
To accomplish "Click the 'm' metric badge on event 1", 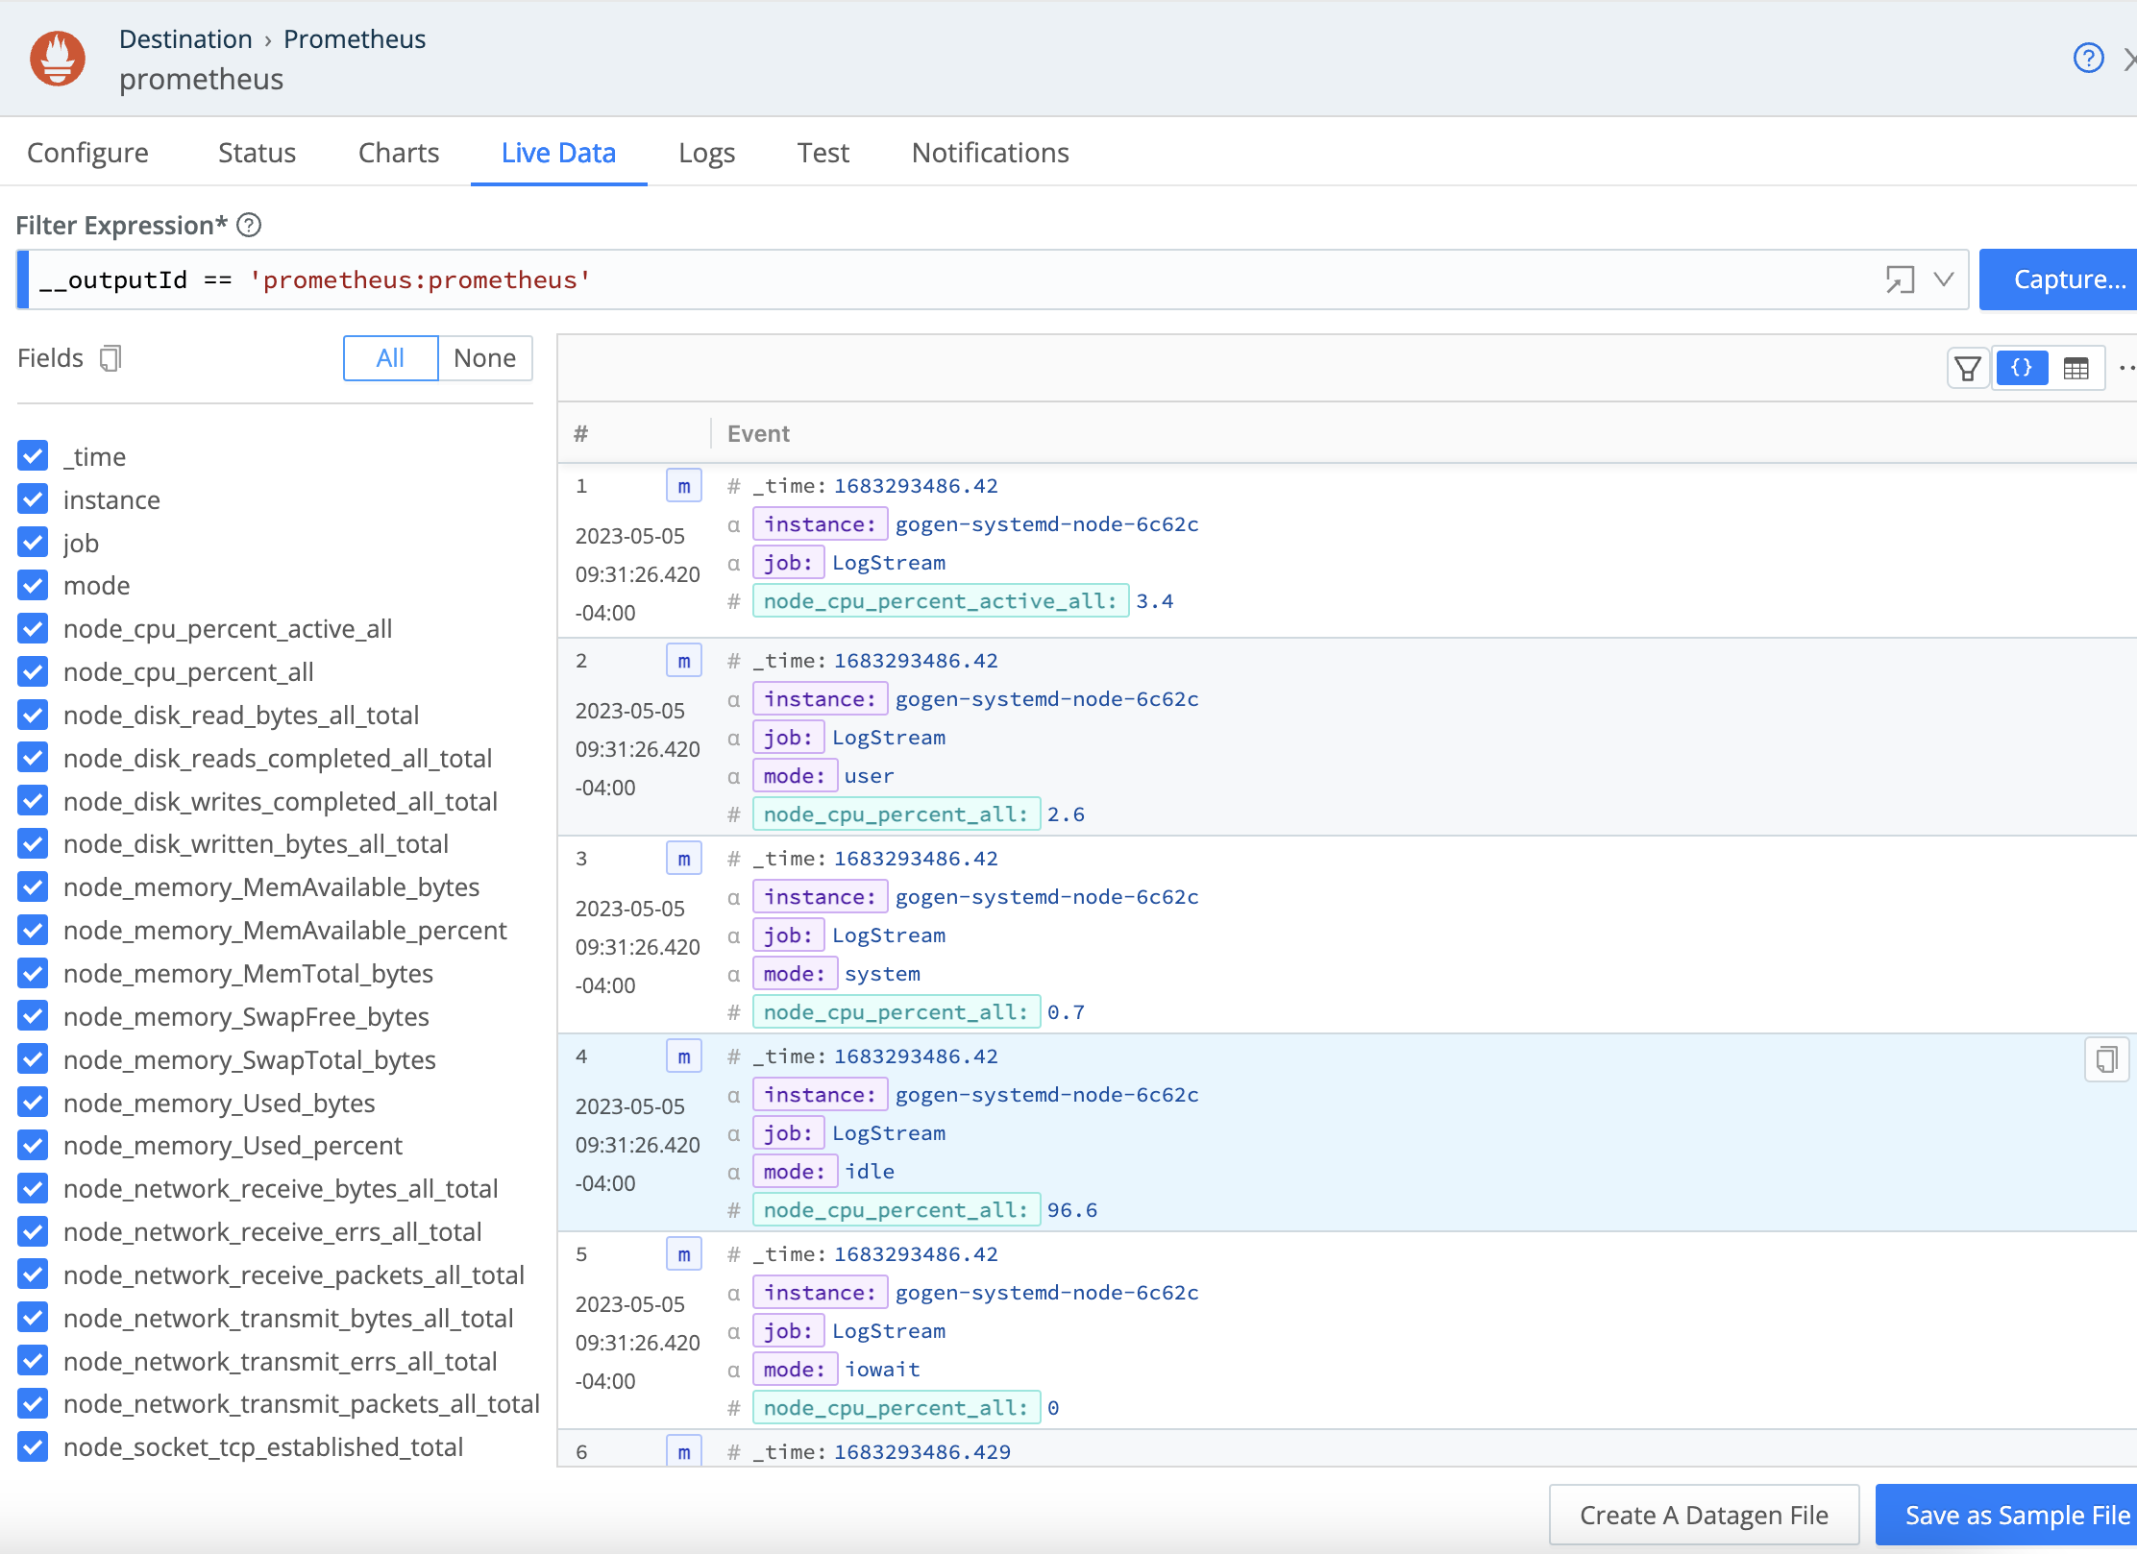I will point(683,486).
